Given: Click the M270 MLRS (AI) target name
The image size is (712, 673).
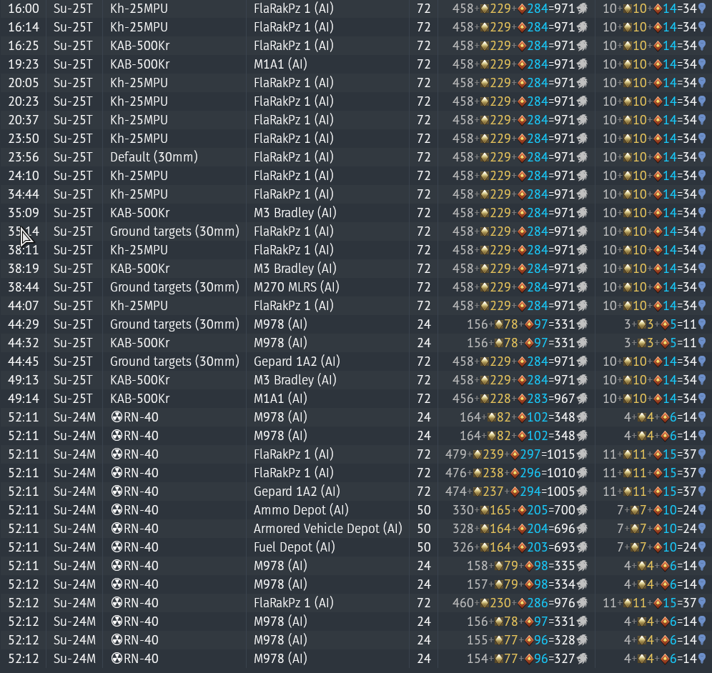Looking at the screenshot, I should 296,287.
